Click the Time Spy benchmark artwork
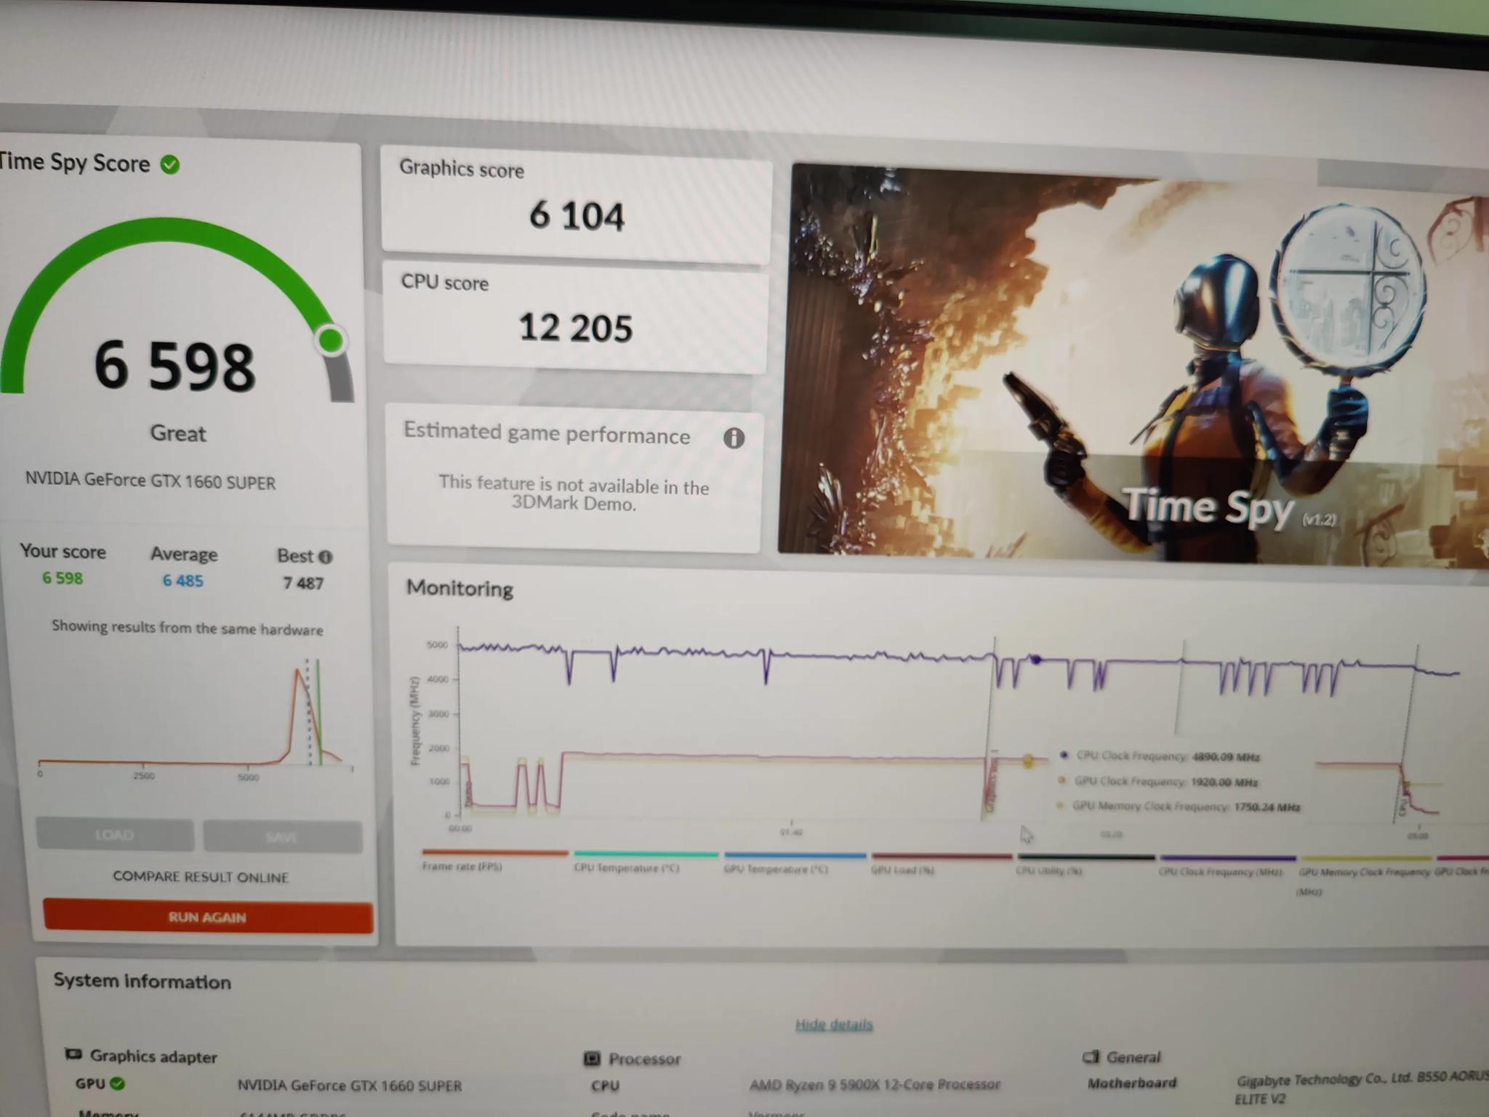1489x1117 pixels. point(1134,364)
